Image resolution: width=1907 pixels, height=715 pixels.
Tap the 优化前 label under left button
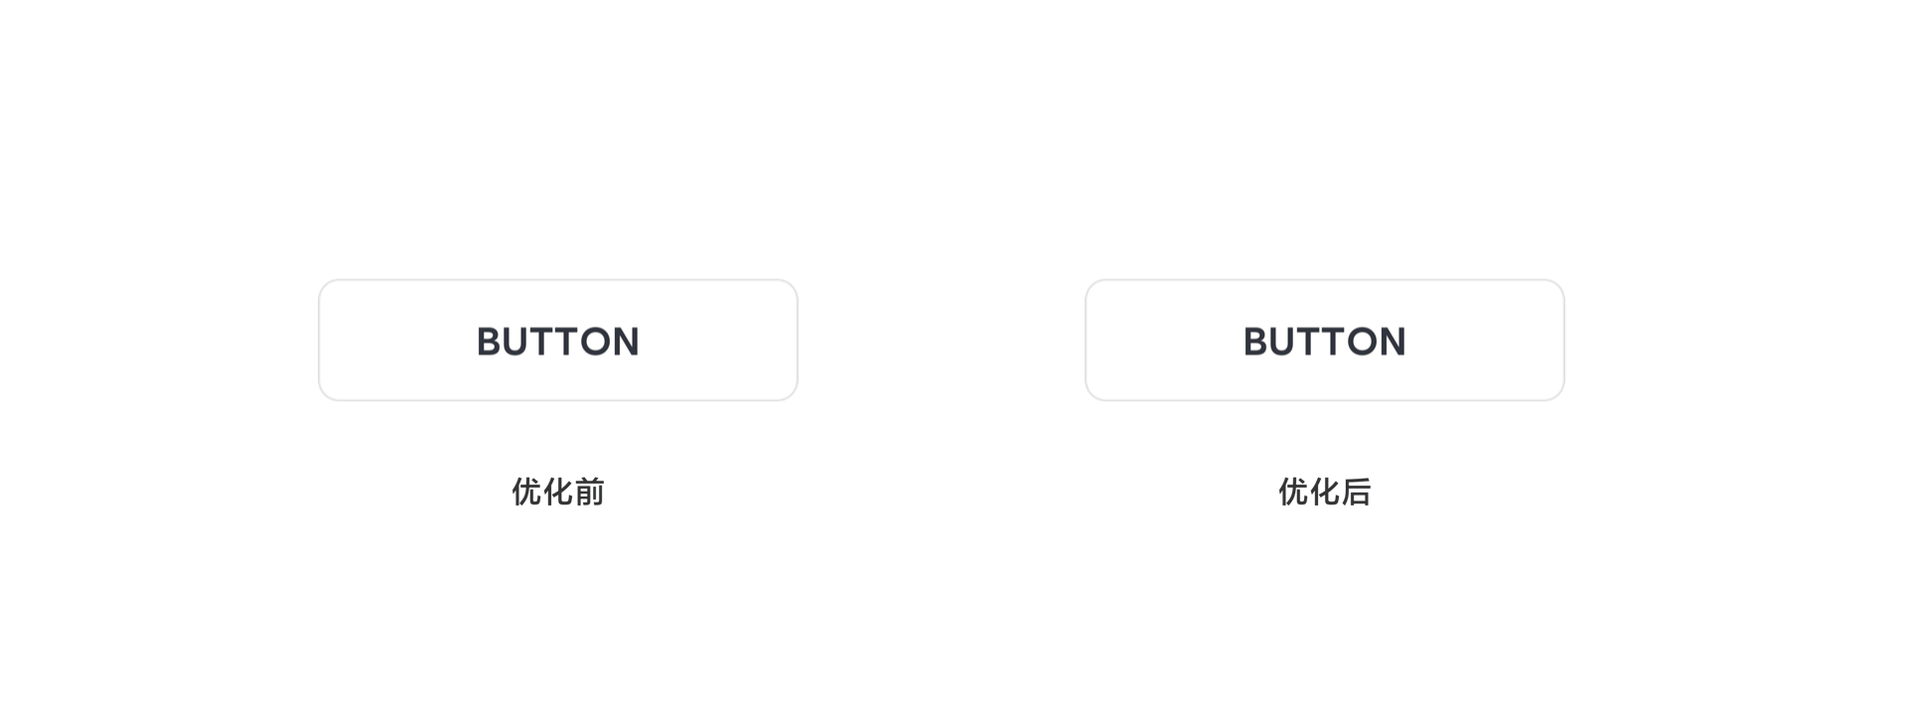coord(557,492)
